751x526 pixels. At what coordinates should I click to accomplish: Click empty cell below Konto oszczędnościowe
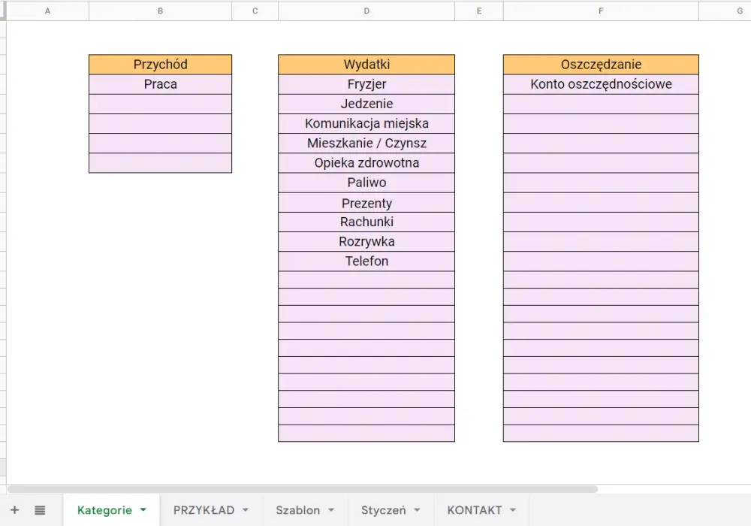point(601,104)
